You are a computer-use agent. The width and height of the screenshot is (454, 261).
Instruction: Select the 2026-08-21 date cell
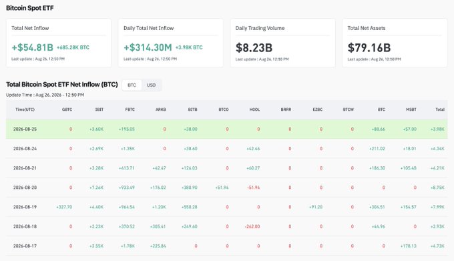pos(25,168)
